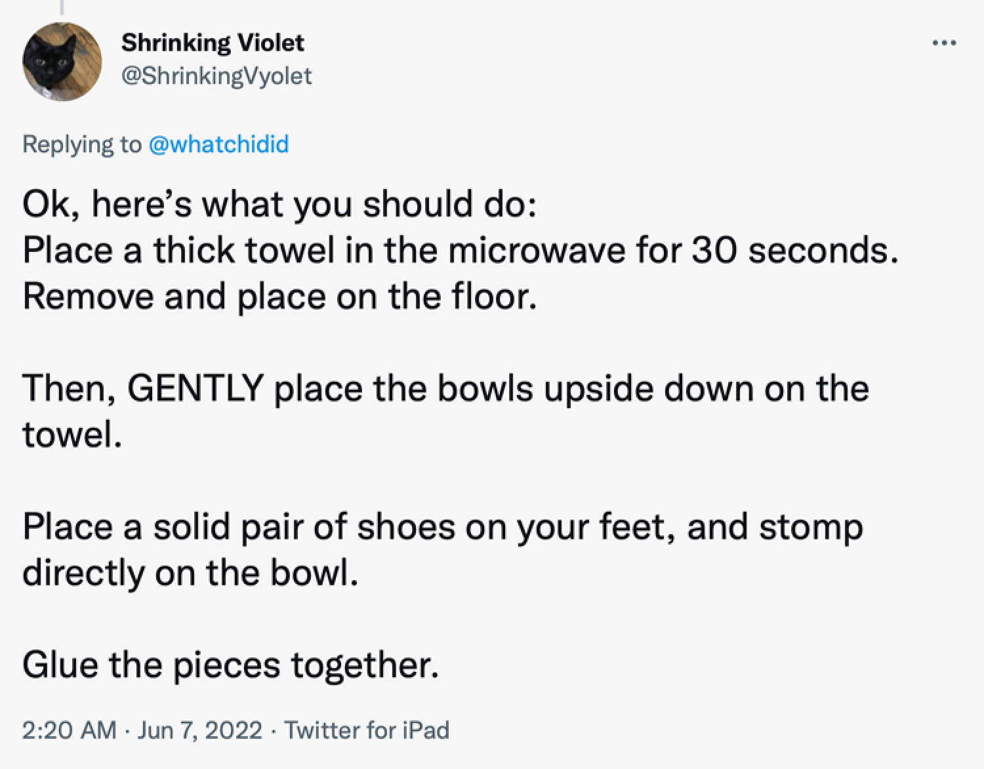Open the three-dot more options menu
The height and width of the screenshot is (769, 984).
pos(944,44)
